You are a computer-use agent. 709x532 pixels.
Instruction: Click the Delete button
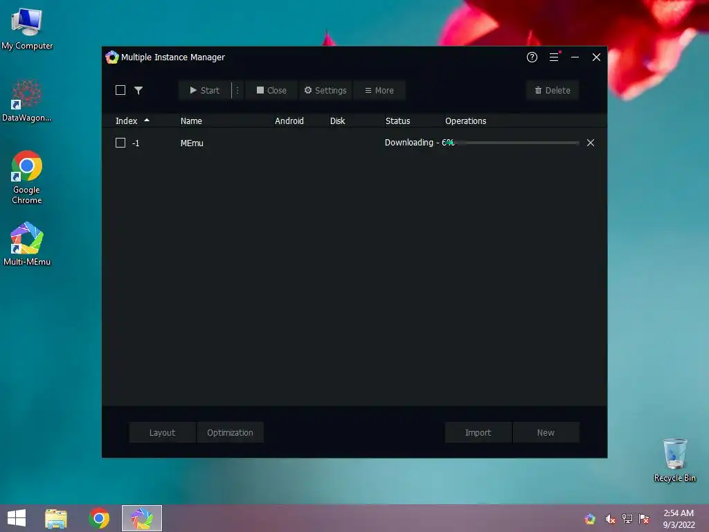(x=553, y=91)
